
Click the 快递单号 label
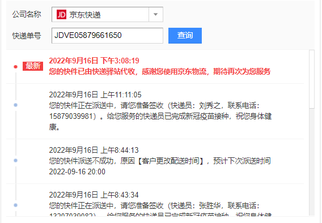point(27,36)
